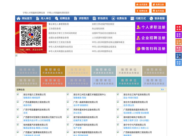The height and width of the screenshot is (136, 182).
Task: Click the 免费注册 orange button
Action: 158,5
